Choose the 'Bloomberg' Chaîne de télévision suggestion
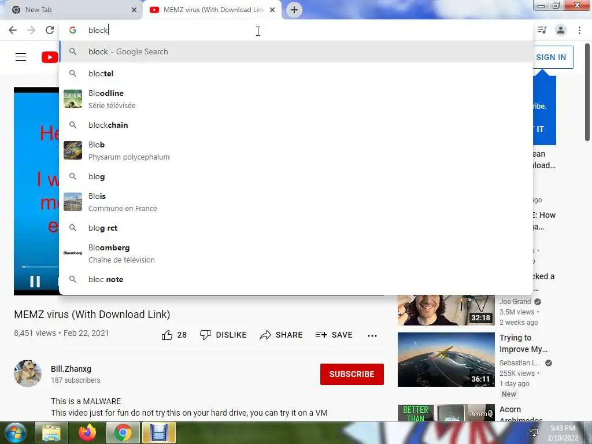The height and width of the screenshot is (444, 592). pos(296,253)
